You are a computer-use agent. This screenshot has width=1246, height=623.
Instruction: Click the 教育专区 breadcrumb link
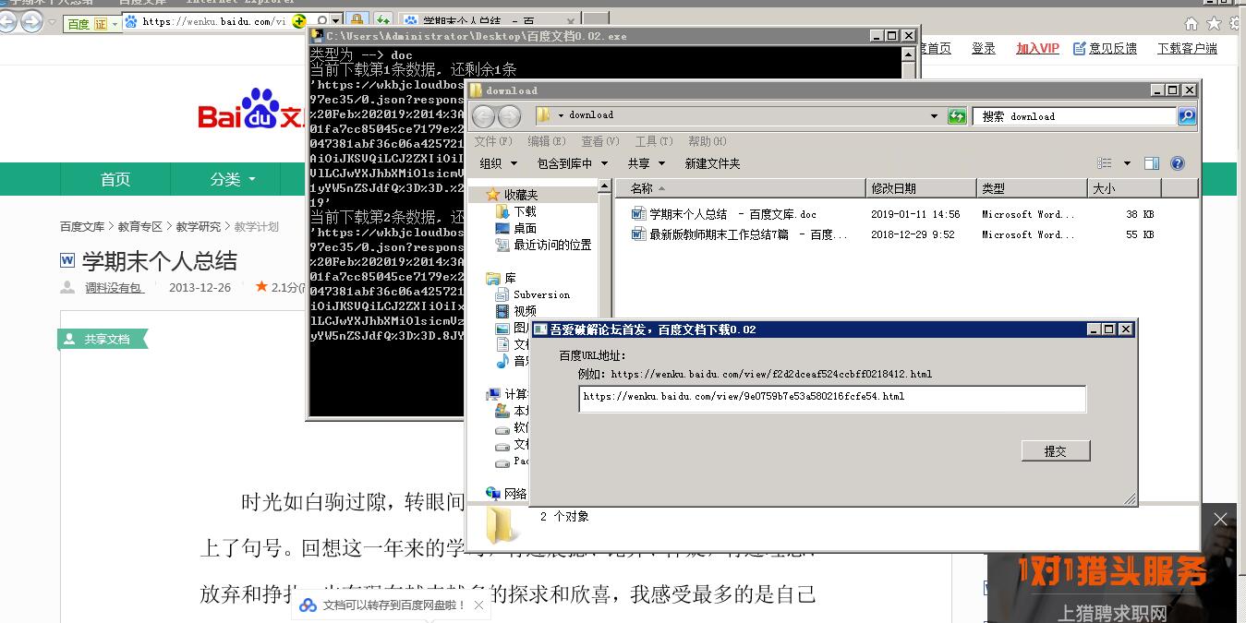[x=139, y=226]
